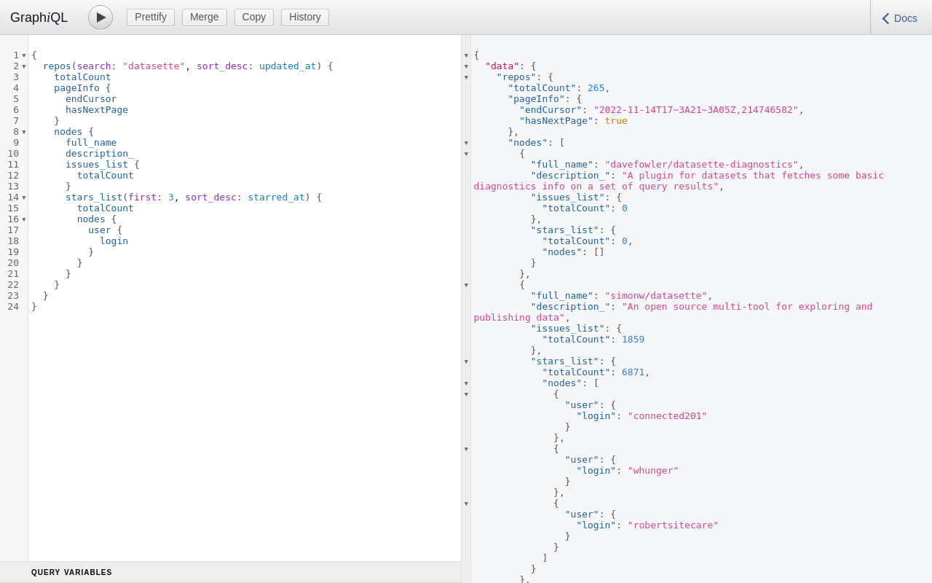Click stars totalCount 6871 in results
This screenshot has width=932, height=583.
[633, 372]
